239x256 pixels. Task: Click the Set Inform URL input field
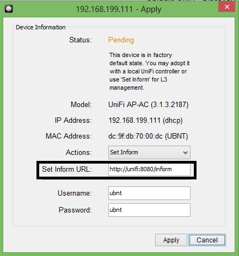pos(149,170)
